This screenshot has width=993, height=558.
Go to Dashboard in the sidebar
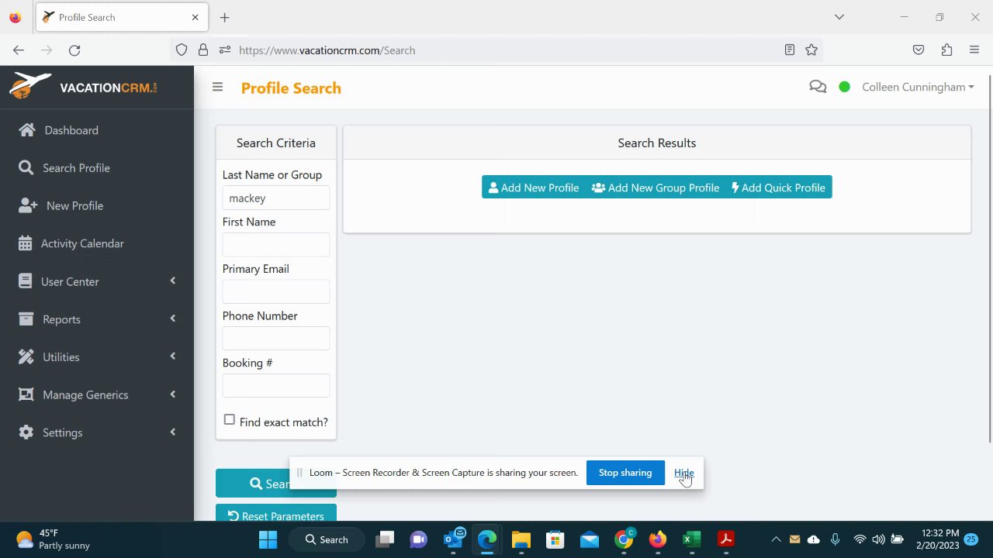tap(71, 130)
